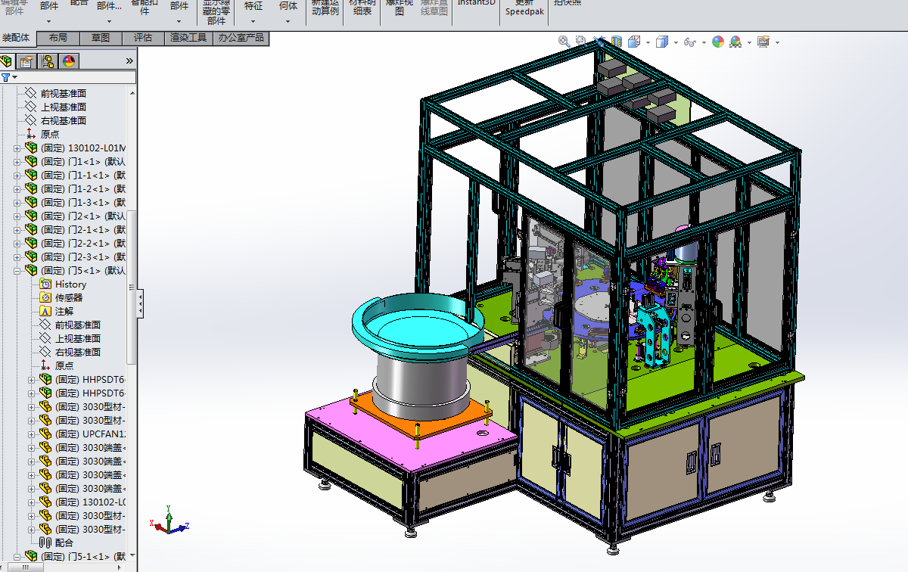Click Zoom to Fit magnifier icon
This screenshot has width=908, height=572.
[564, 42]
